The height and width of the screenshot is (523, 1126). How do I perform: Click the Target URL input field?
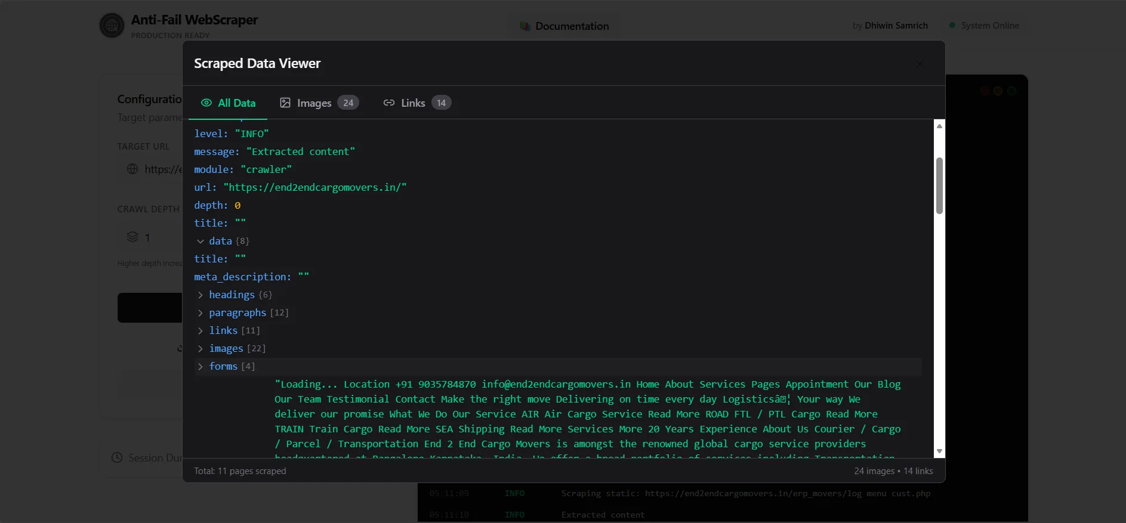click(x=150, y=169)
